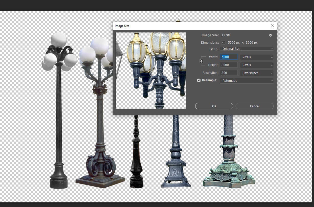This screenshot has height=207, width=314.
Task: Toggle the constrain aspect ratio chain link
Action: (x=202, y=61)
